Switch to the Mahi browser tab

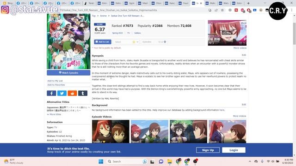(x=210, y=3)
